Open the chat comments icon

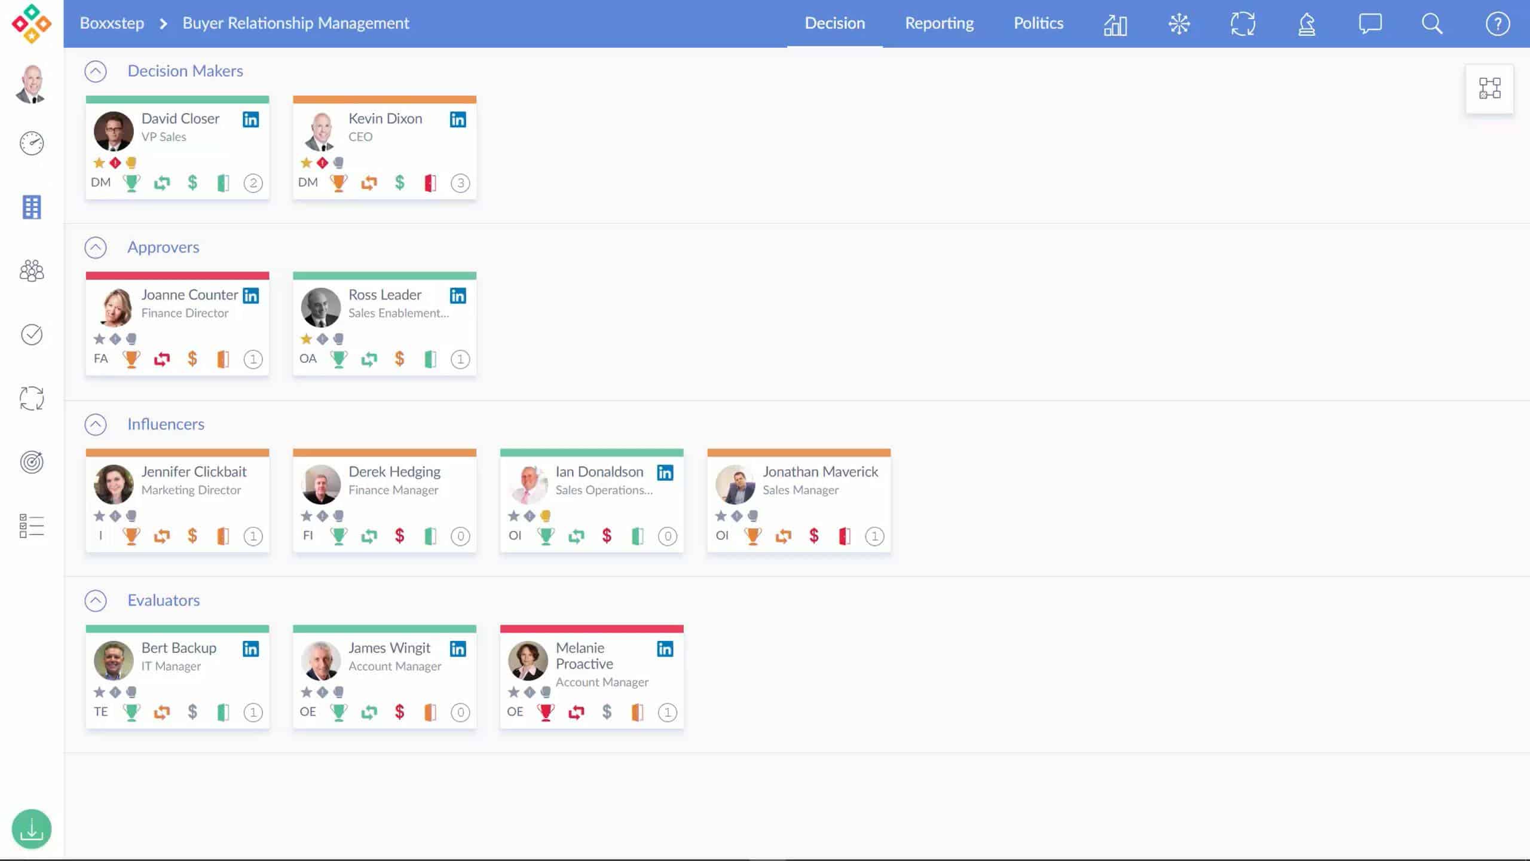tap(1370, 24)
